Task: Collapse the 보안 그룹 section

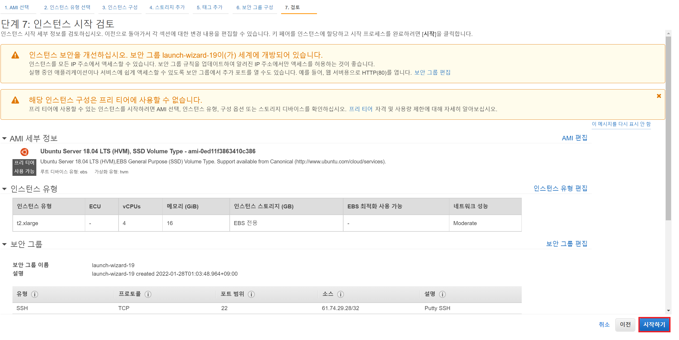Action: tap(5, 244)
